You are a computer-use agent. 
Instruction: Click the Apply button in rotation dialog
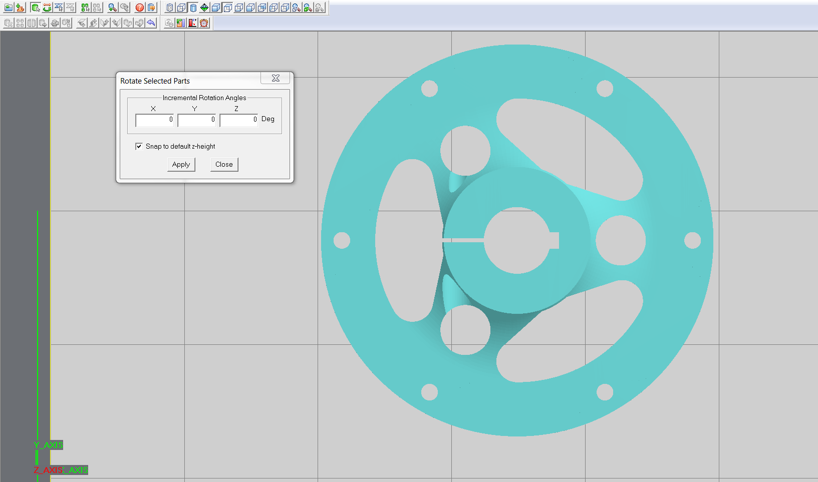[x=181, y=164]
